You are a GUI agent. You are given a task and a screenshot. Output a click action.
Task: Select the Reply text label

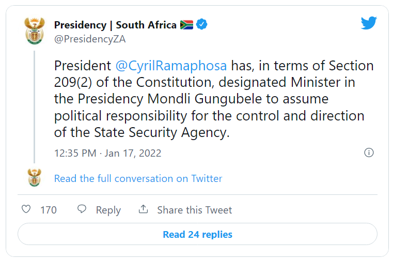point(108,210)
